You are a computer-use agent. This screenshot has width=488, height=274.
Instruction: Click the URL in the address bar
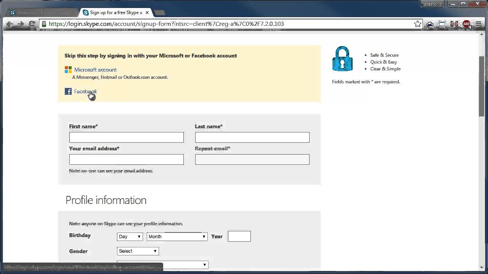[x=166, y=24]
